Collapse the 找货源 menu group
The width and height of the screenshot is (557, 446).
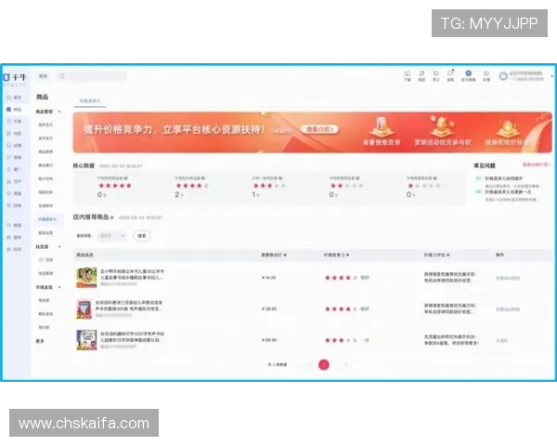pyautogui.click(x=59, y=246)
